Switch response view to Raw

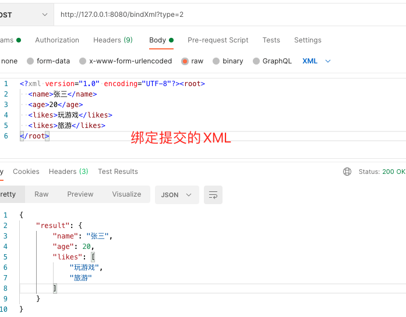pos(41,194)
